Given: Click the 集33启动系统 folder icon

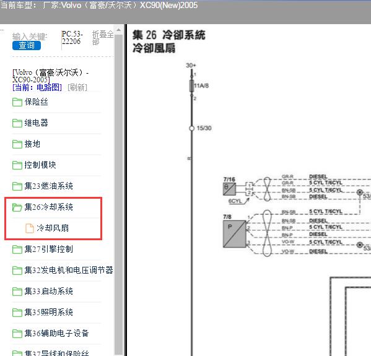Looking at the screenshot, I should tap(17, 292).
